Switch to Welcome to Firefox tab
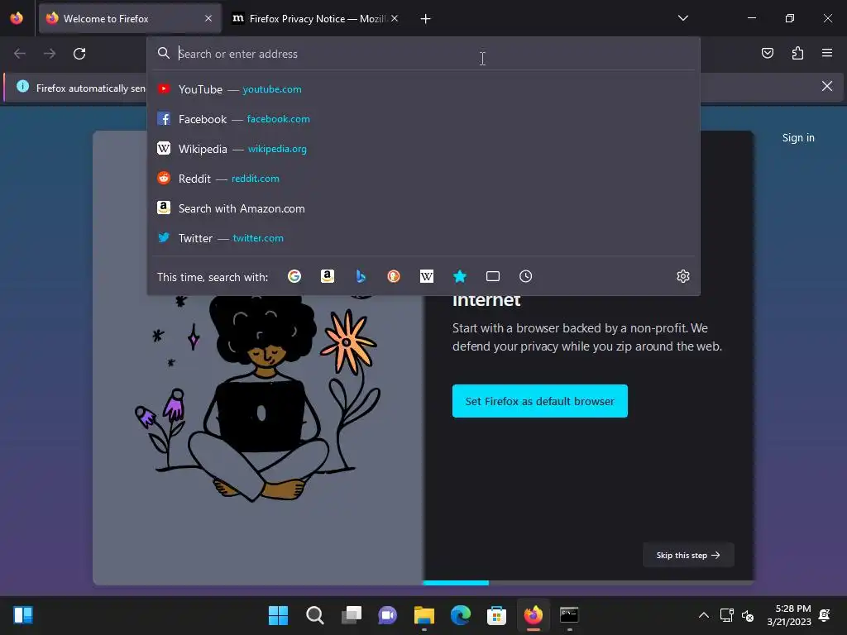 tap(130, 18)
